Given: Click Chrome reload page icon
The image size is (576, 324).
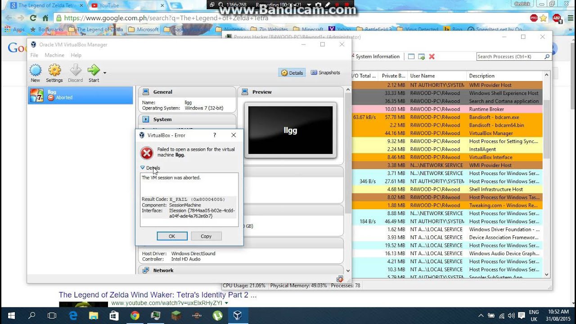Looking at the screenshot, I should [33, 18].
